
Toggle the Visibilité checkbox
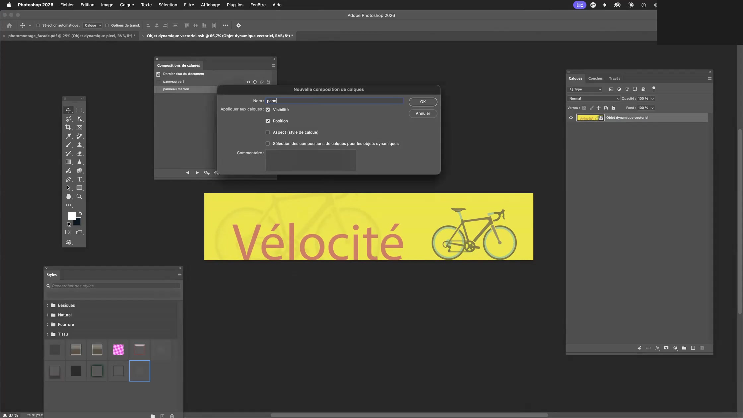[268, 110]
